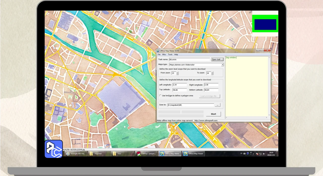Click the Open task... button
The image size is (323, 176).
coord(217,60)
